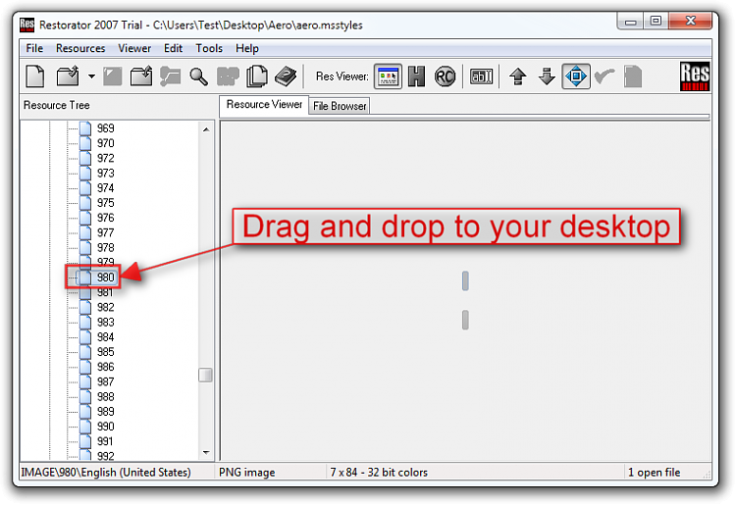This screenshot has width=736, height=505.
Task: Click the Res logo in the toolbar
Action: point(695,76)
